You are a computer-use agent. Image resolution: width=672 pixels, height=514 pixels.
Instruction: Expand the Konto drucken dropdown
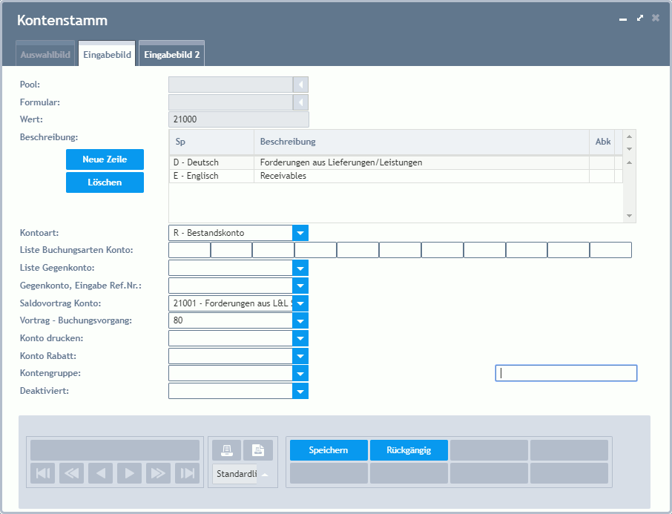coord(300,338)
